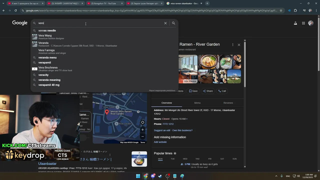The width and height of the screenshot is (320, 180).
Task: Open Notepad from the taskbar
Action: click(x=175, y=176)
